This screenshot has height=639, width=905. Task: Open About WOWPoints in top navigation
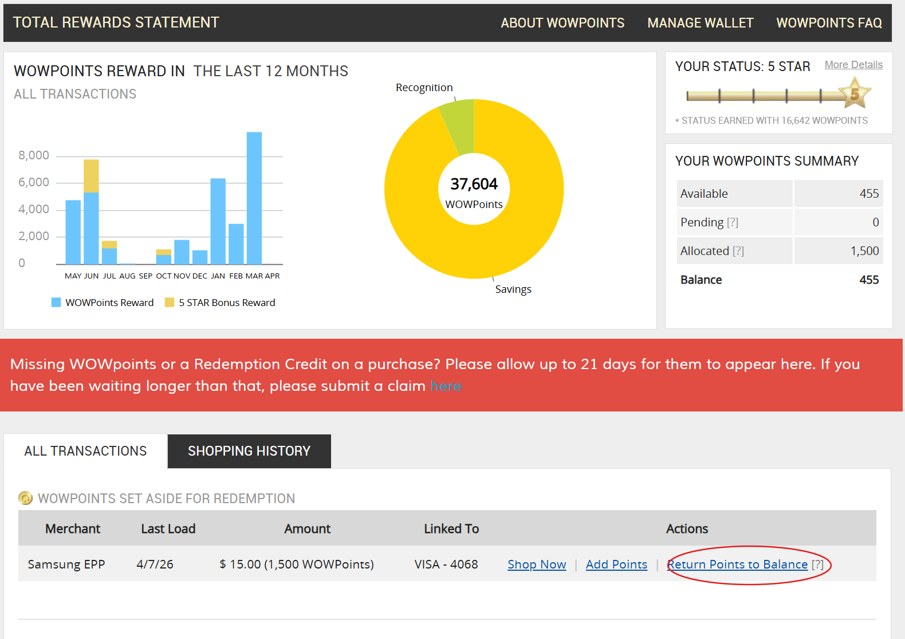coord(562,23)
